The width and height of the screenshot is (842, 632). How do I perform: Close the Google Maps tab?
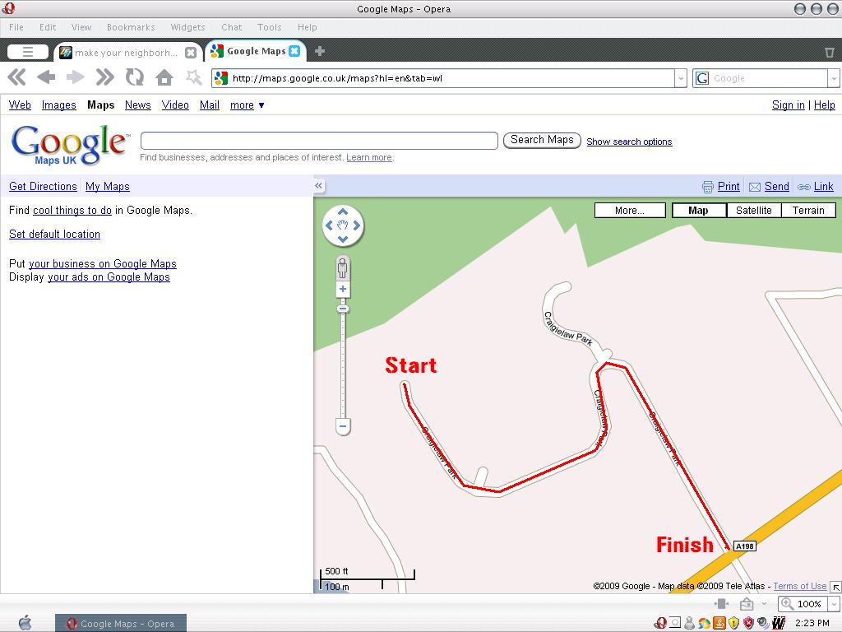294,51
